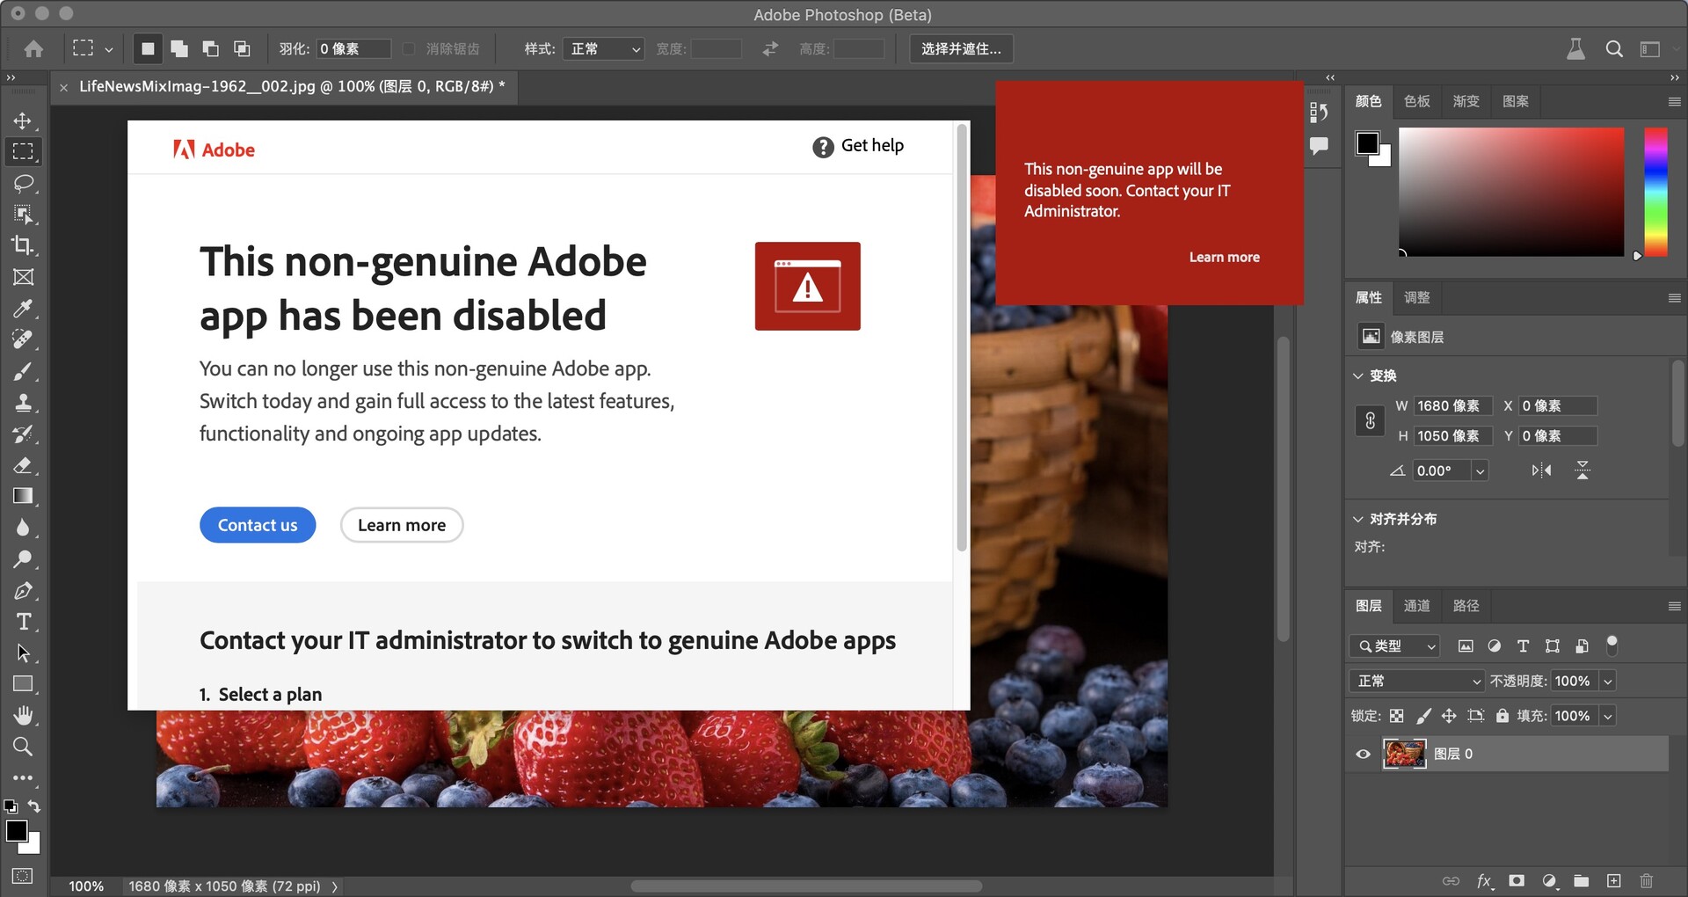
Task: Select the Spot Healing Brush tool
Action: 23,339
